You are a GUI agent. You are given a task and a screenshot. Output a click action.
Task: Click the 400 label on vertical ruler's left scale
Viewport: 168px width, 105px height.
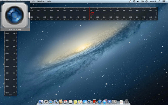pyautogui.click(x=7, y=73)
